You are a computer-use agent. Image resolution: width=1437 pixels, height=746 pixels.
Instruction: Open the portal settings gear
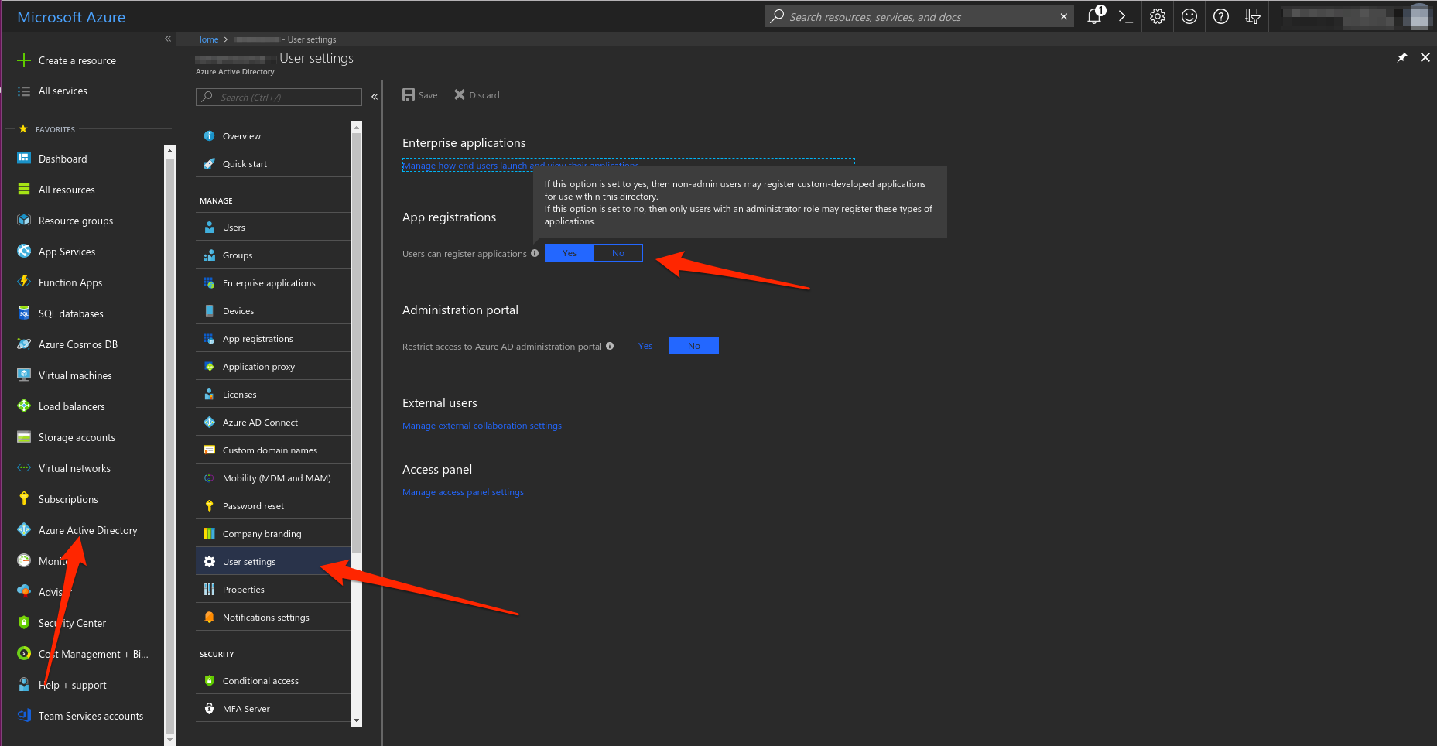1157,16
